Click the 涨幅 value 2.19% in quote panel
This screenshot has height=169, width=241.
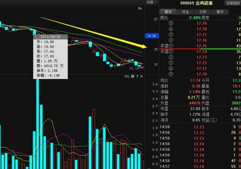tap(195, 92)
